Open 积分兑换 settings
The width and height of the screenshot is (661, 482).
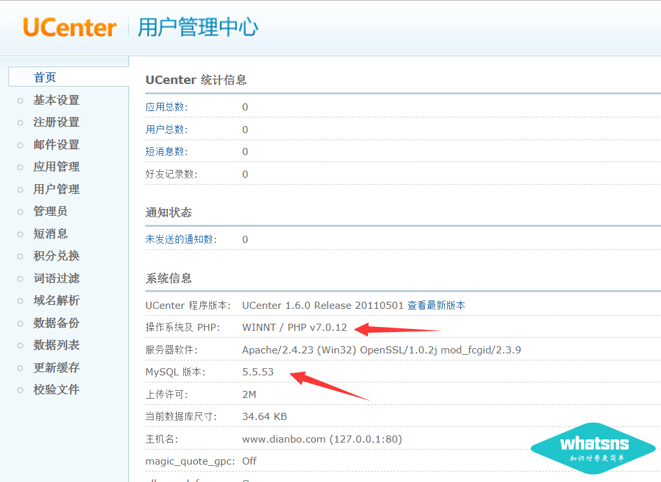point(56,256)
